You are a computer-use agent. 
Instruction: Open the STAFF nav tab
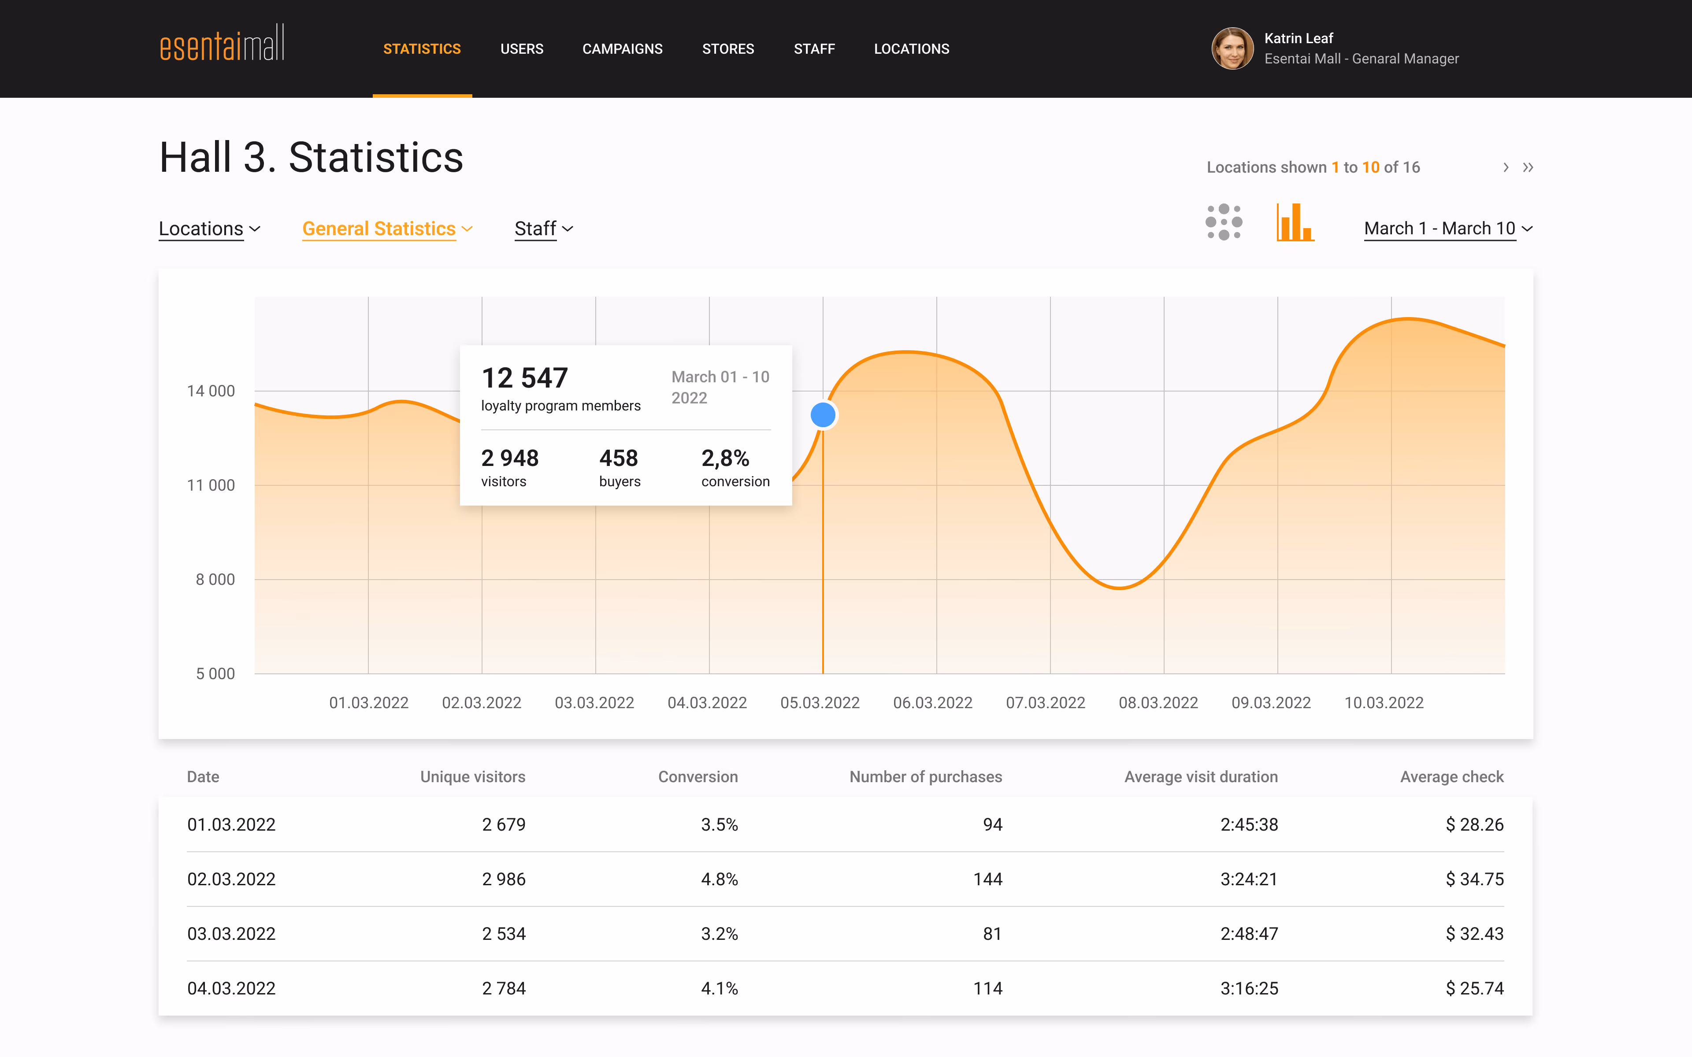pyautogui.click(x=814, y=49)
